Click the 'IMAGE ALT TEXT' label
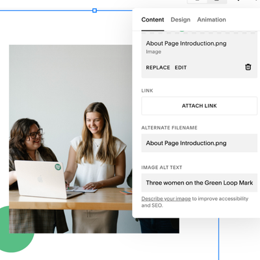260x260 pixels. (x=162, y=168)
